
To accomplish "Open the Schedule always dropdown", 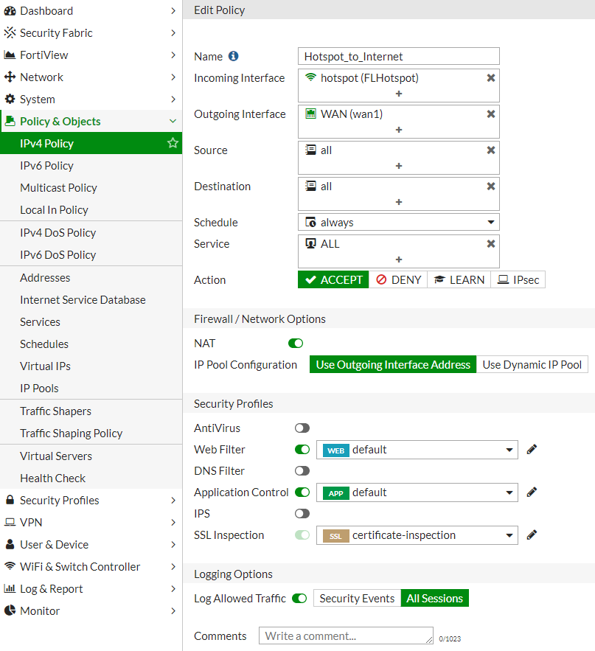I will click(399, 222).
